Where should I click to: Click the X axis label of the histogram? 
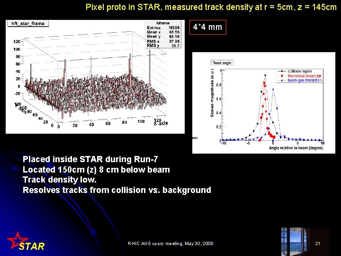(x=161, y=123)
